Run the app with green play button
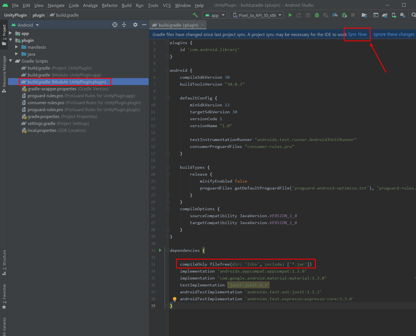416x336 pixels. point(290,15)
